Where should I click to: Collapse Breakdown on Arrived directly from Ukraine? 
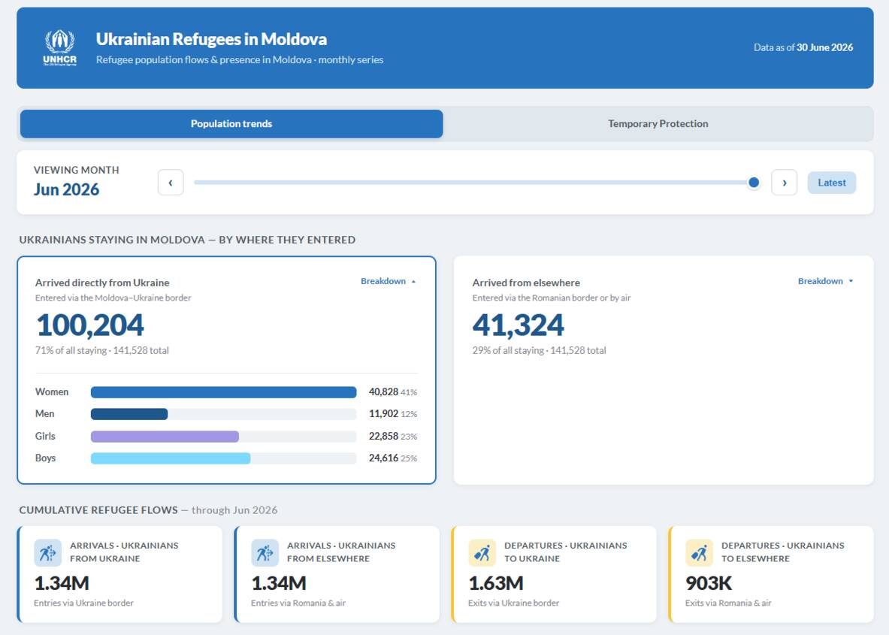[x=389, y=281]
